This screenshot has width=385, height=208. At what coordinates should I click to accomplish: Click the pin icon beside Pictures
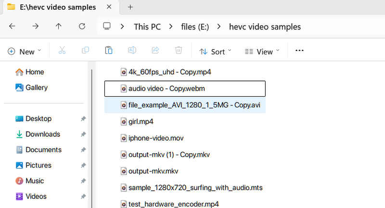pos(83,166)
